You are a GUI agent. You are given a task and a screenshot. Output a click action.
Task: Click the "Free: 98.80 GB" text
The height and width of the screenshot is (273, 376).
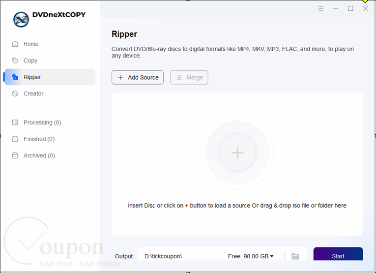click(248, 256)
